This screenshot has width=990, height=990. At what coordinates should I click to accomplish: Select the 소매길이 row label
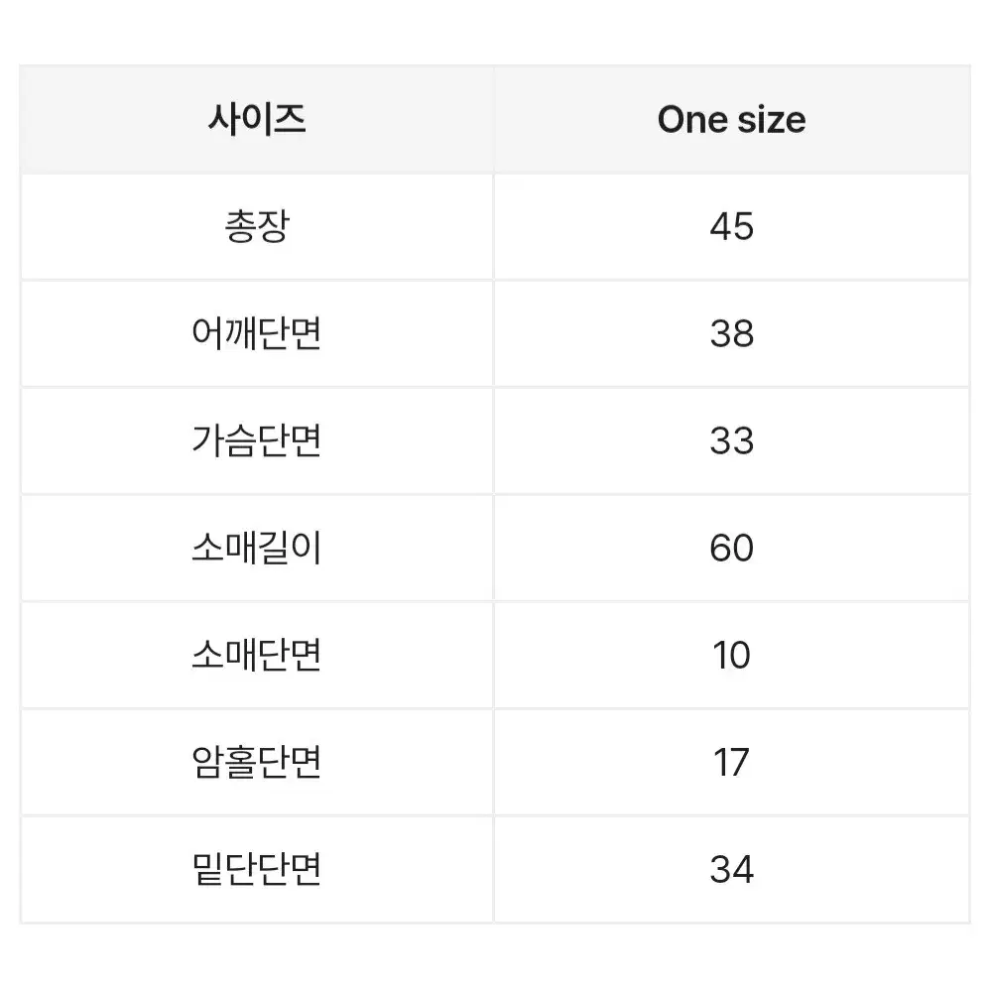point(257,548)
